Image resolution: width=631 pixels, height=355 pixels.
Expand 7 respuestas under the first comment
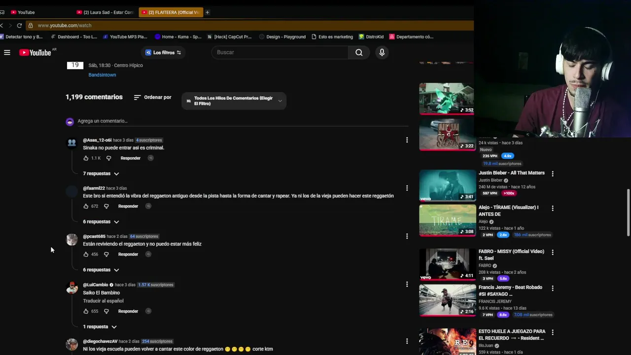pos(101,174)
